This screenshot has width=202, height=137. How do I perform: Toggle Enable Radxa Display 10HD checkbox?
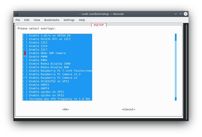point(25,64)
